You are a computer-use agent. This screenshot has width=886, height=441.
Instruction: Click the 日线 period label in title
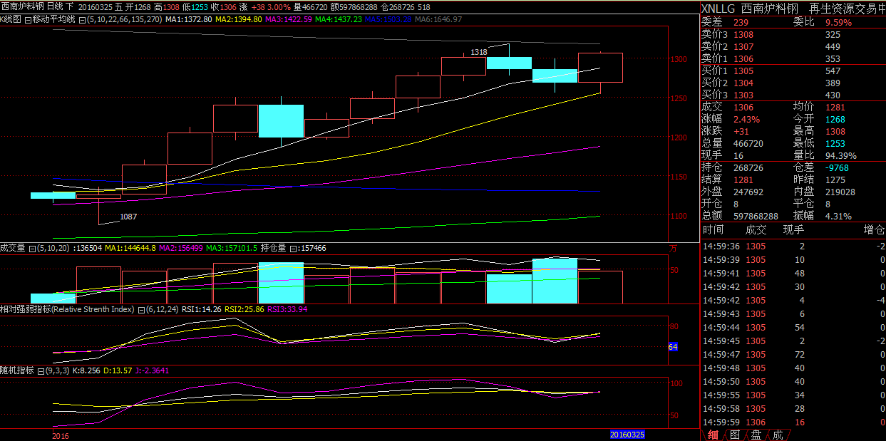55,6
